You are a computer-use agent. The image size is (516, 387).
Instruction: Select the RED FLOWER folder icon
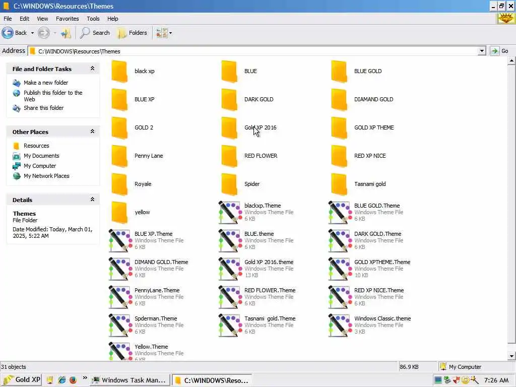pos(229,156)
